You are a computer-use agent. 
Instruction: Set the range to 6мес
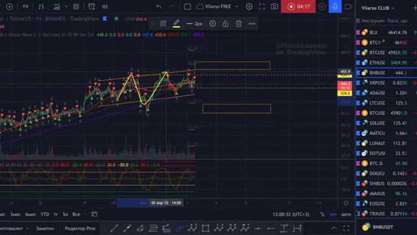31,214
